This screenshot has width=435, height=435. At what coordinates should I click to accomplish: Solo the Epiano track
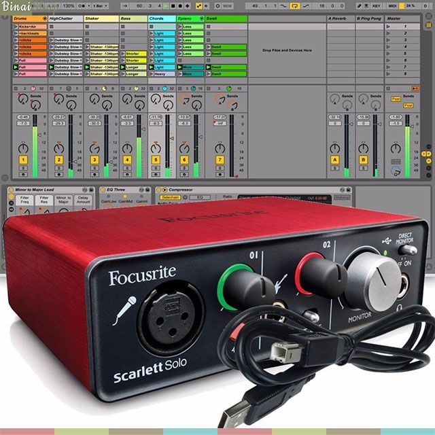coord(184,168)
